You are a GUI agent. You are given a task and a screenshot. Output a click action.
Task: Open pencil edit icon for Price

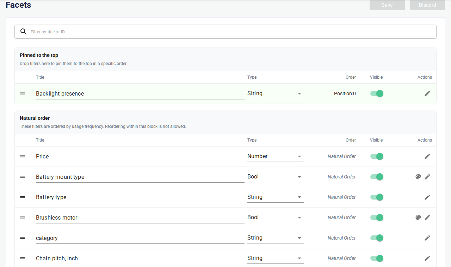click(427, 156)
